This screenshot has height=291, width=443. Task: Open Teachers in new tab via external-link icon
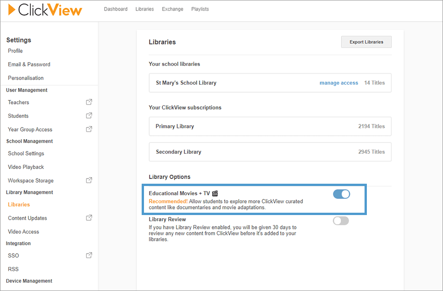tap(89, 102)
